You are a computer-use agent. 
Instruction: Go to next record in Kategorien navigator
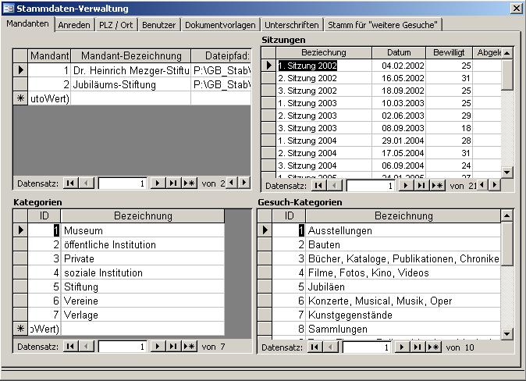pyautogui.click(x=157, y=346)
